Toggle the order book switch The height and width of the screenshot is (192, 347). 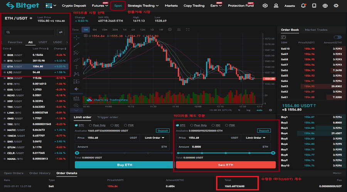(x=338, y=37)
